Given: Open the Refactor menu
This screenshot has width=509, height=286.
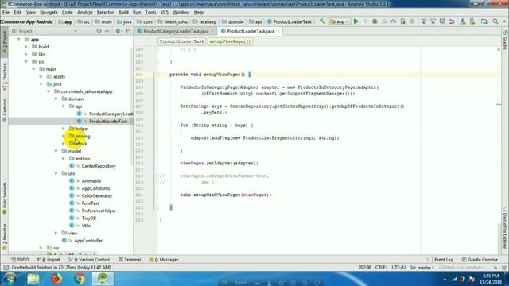Looking at the screenshot, I should [x=105, y=13].
